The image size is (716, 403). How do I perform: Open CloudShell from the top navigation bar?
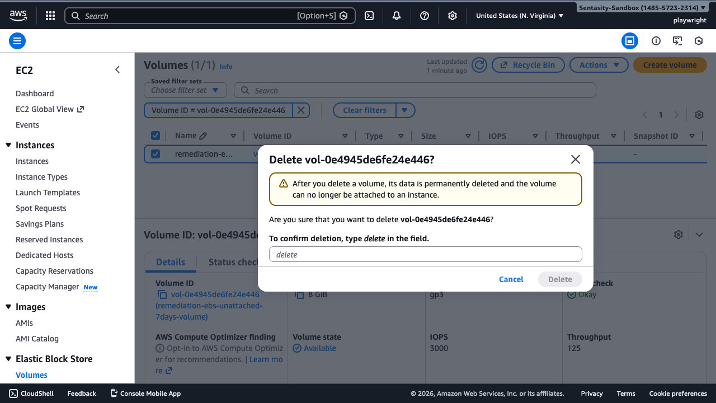tap(31, 393)
